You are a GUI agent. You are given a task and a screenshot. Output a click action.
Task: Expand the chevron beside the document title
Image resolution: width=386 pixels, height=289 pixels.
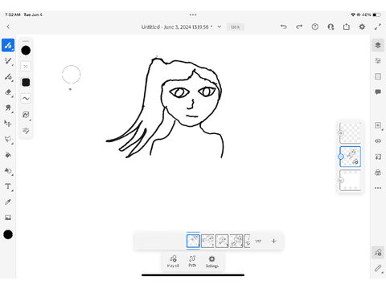pyautogui.click(x=220, y=26)
